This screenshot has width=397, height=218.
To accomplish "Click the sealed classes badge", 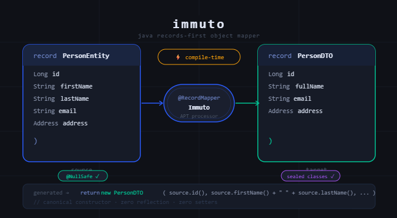I will (x=311, y=176).
